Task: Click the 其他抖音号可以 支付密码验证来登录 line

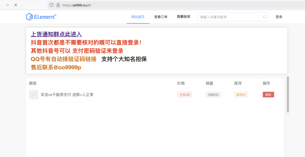Action: [77, 51]
